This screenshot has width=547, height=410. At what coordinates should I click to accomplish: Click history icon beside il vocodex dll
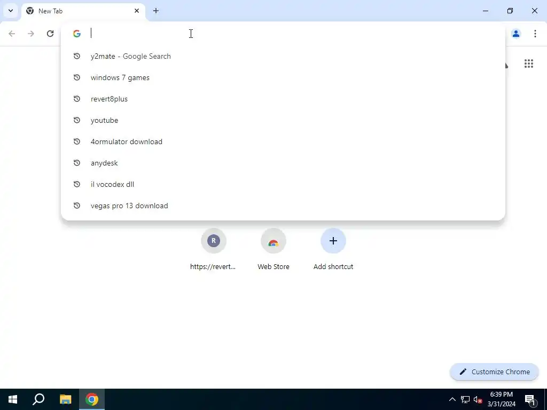click(x=77, y=184)
